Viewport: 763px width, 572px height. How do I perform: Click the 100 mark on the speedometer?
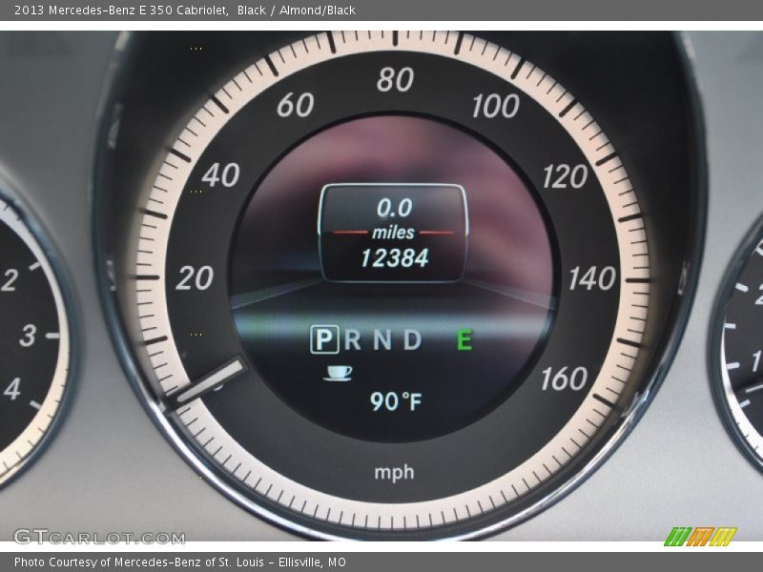point(495,106)
